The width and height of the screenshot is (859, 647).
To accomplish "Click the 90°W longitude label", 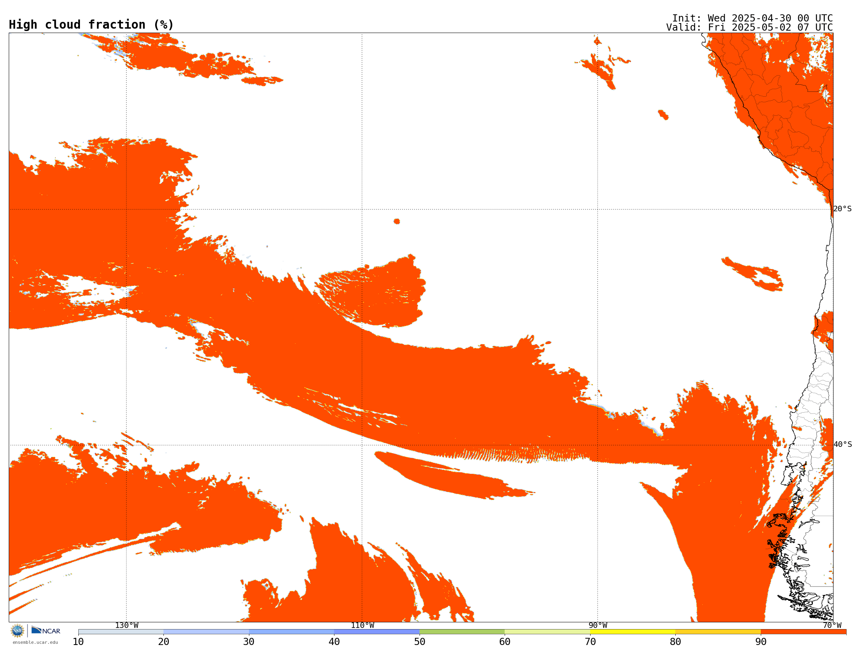I will [598, 626].
